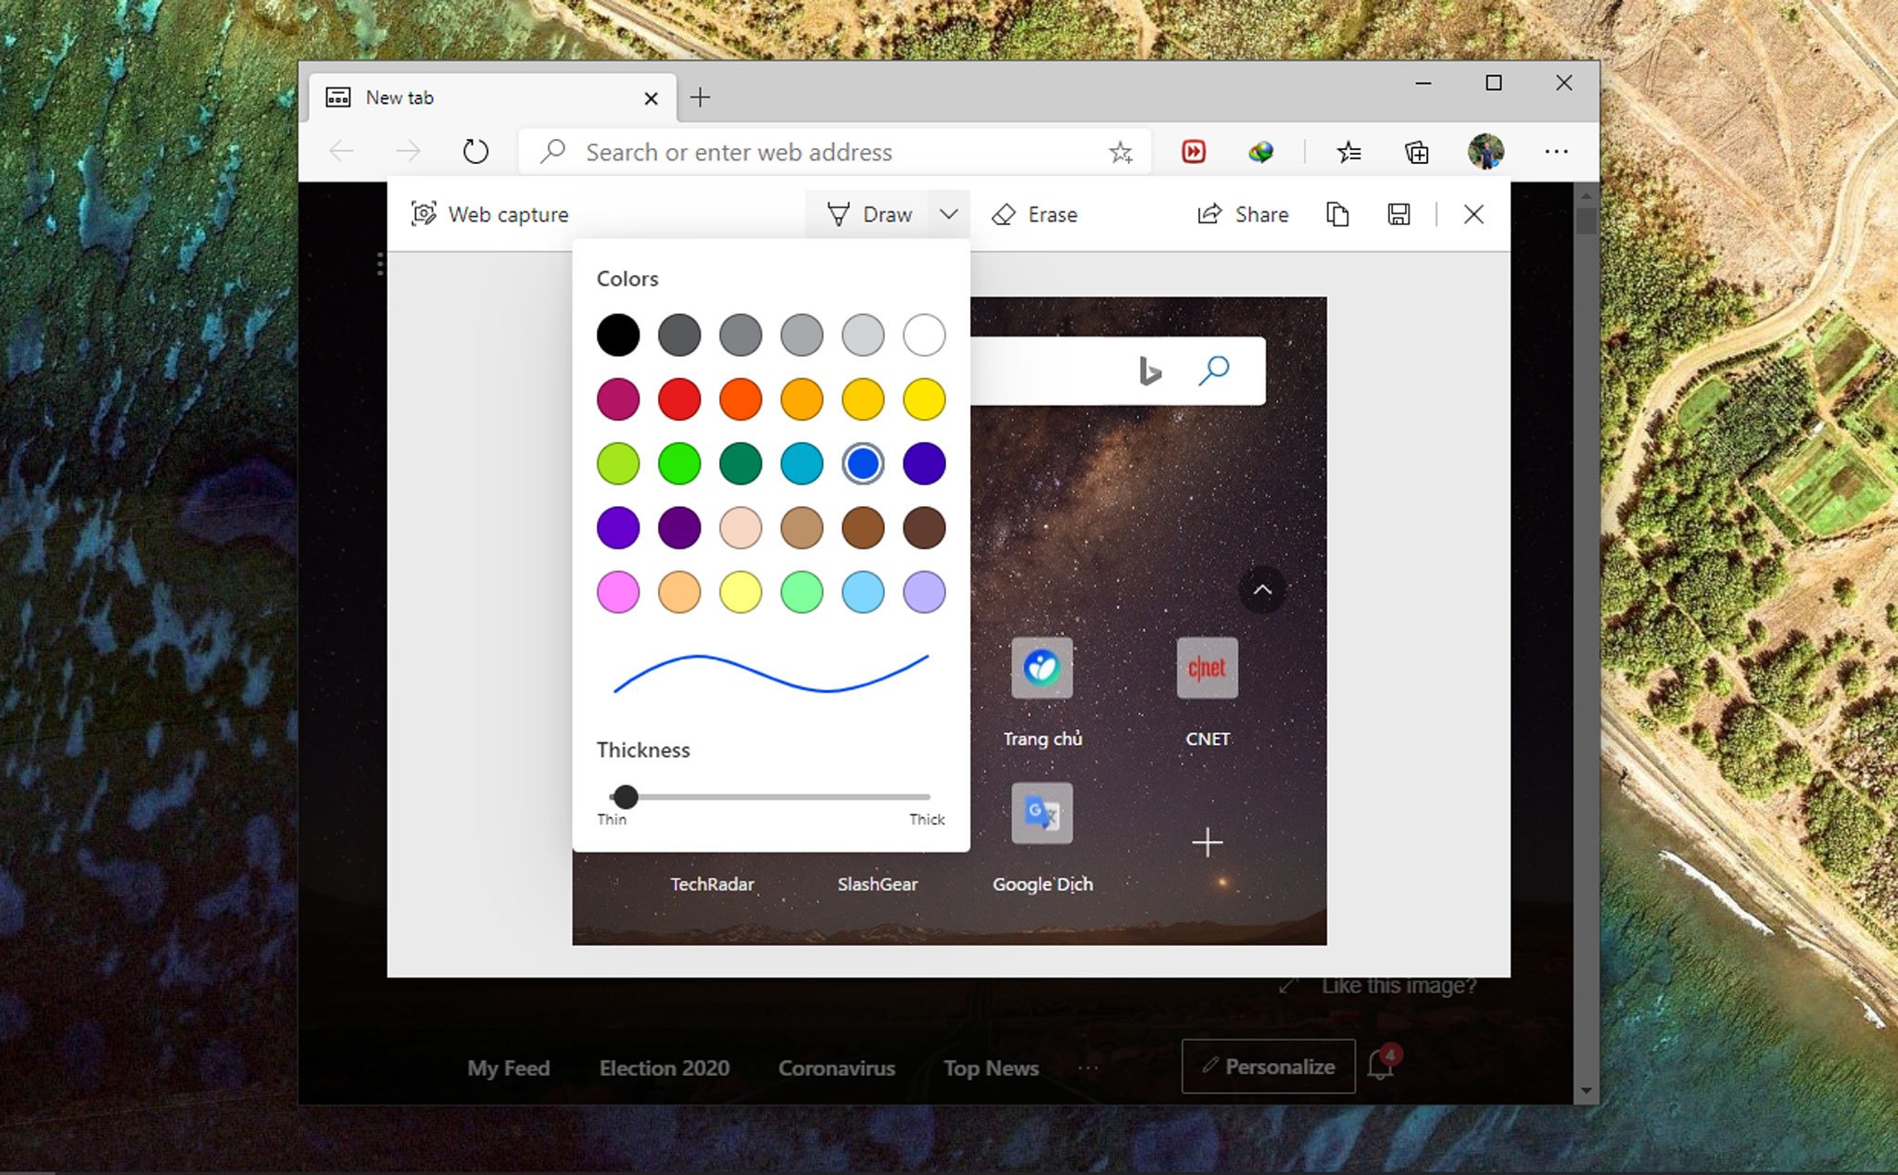Copy the web capture to clipboard
1898x1175 pixels.
[1337, 214]
